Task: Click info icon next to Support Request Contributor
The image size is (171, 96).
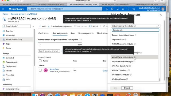Action: click(x=135, y=35)
